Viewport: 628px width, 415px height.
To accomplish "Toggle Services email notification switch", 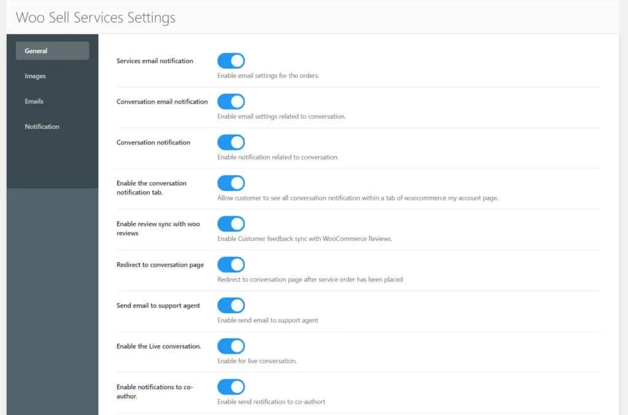I will [x=231, y=61].
